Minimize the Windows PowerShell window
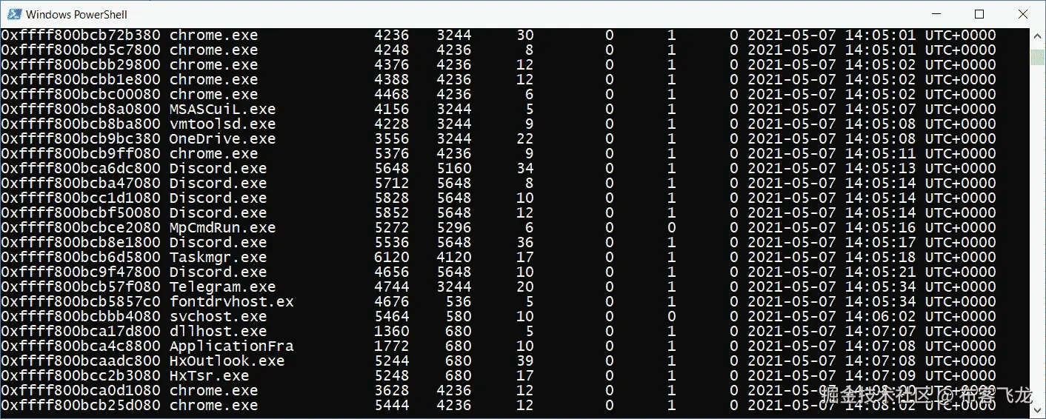1046x419 pixels. [x=938, y=14]
